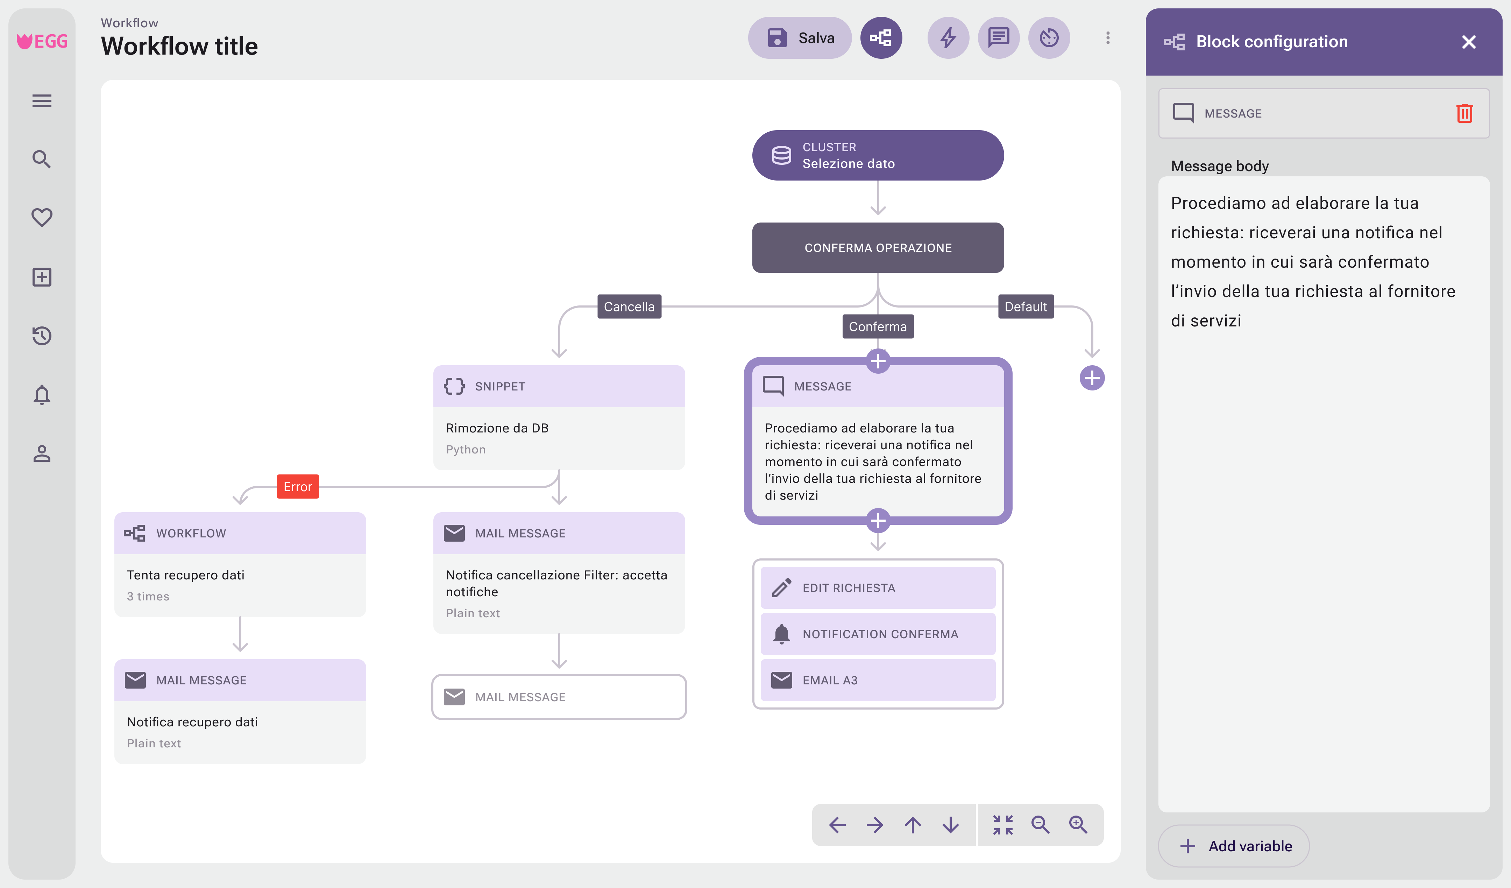
Task: Click the lightning bolt toolbar button
Action: pos(948,38)
